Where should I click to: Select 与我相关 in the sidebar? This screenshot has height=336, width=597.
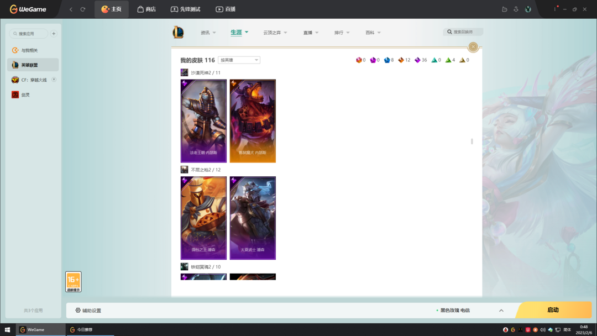click(x=33, y=50)
